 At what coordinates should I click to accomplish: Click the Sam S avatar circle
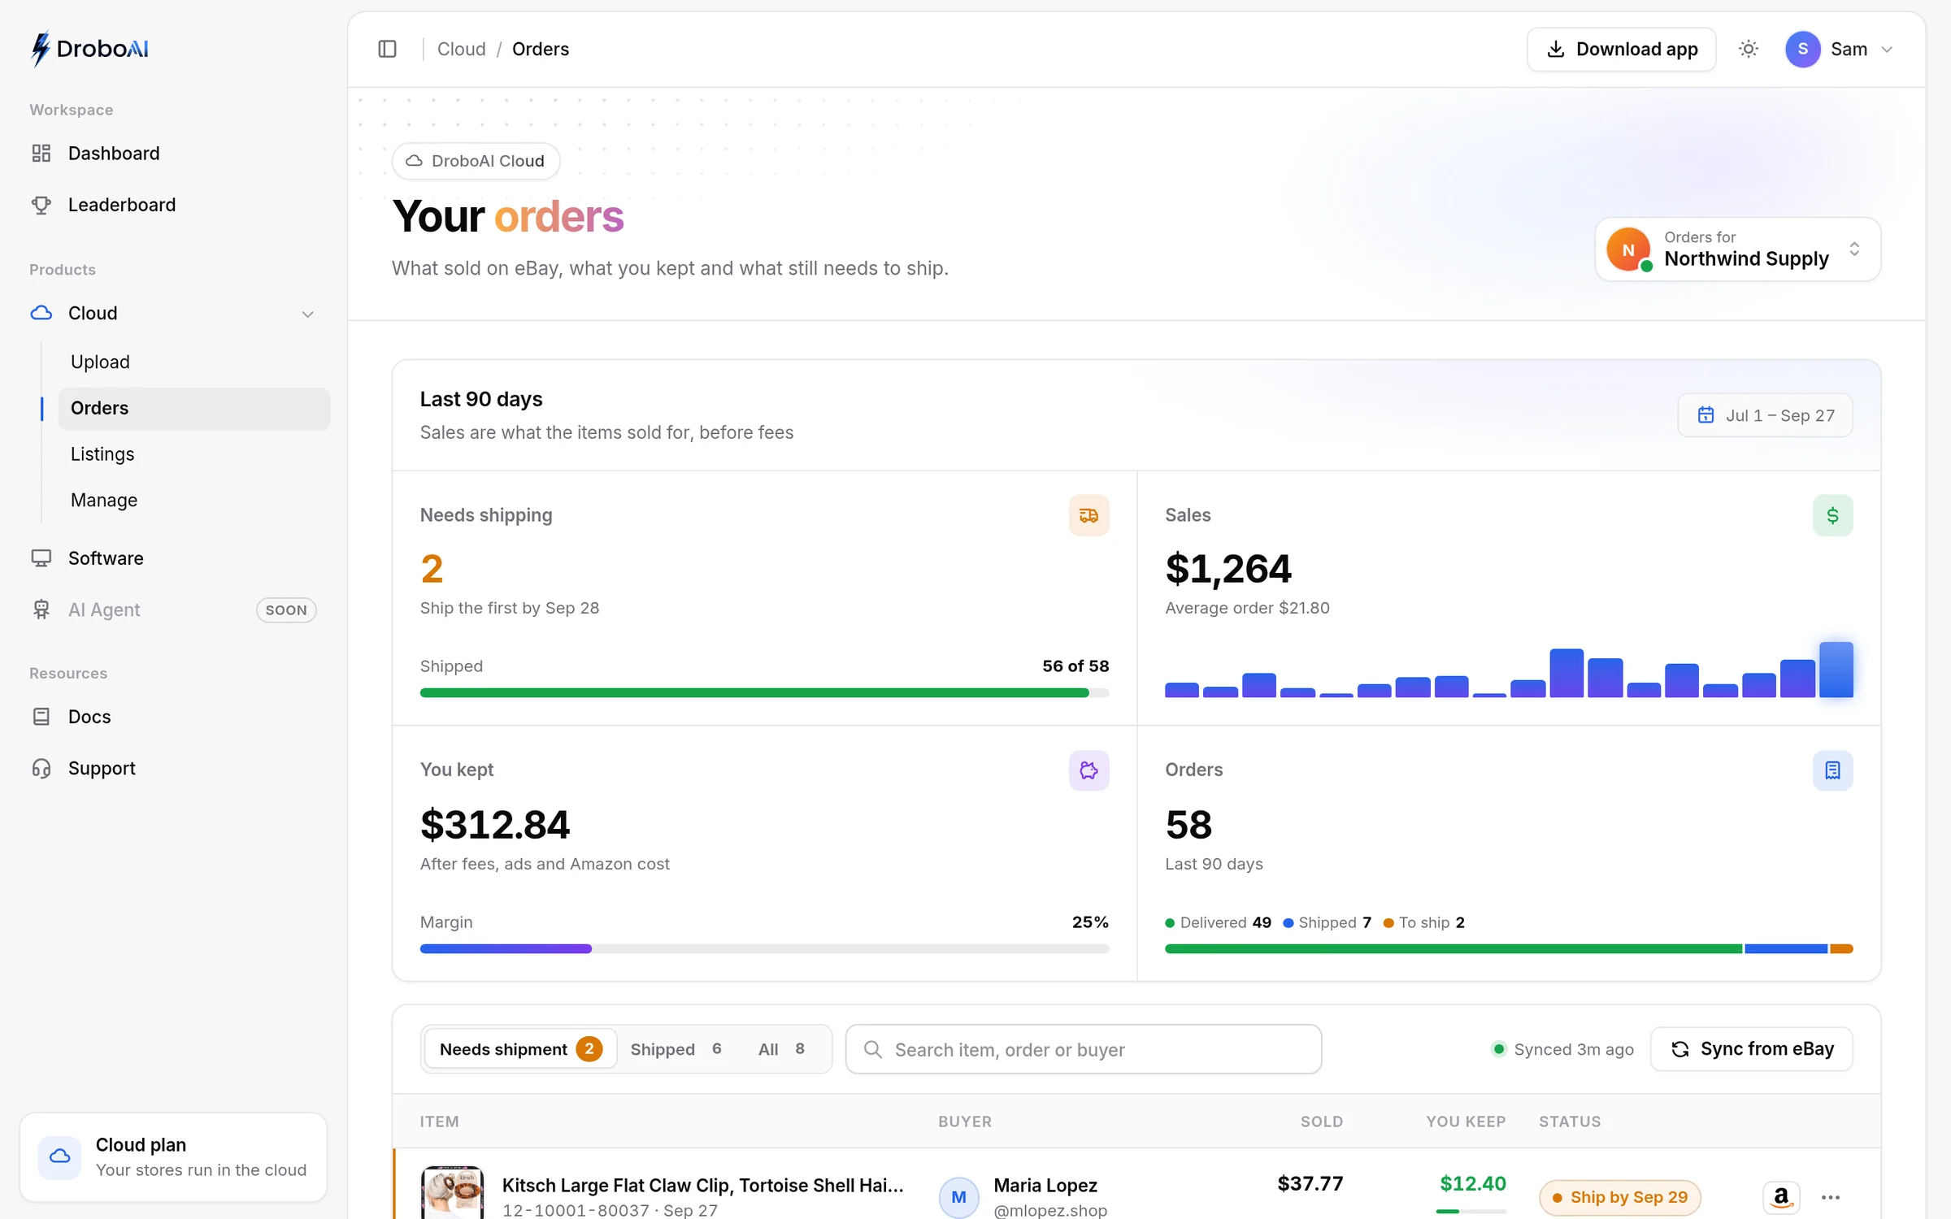click(x=1802, y=49)
